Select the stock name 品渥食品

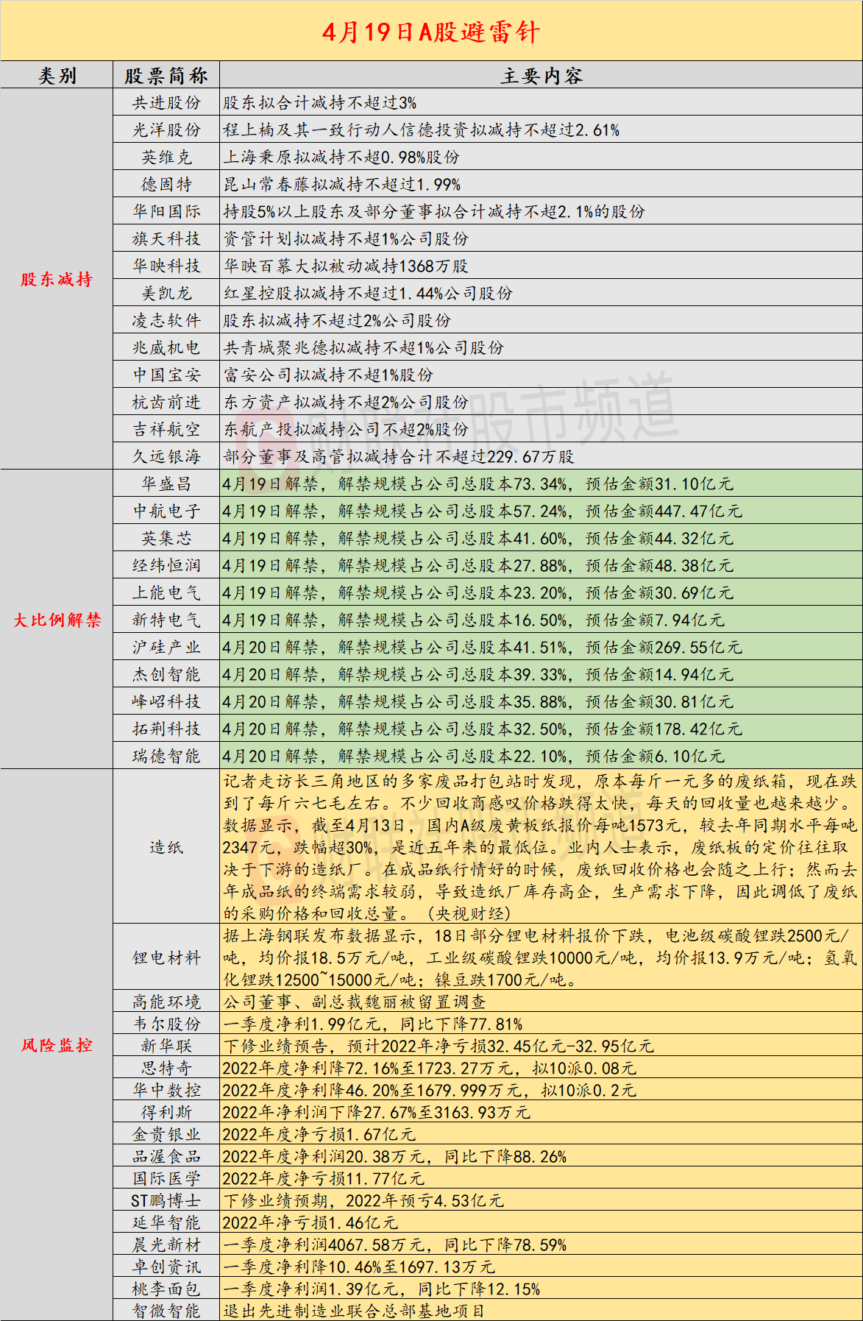pos(166,1156)
